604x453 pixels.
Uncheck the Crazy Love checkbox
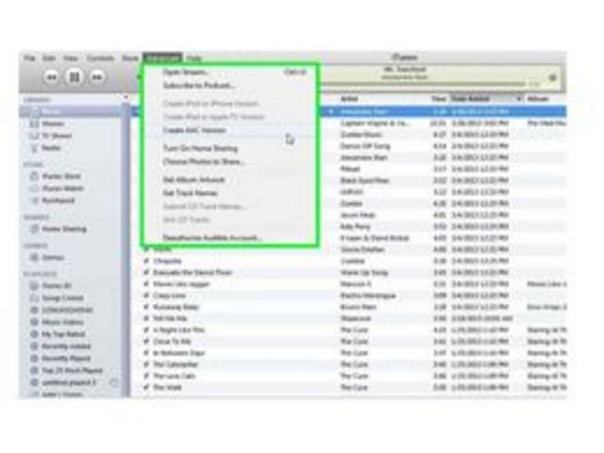click(x=146, y=295)
